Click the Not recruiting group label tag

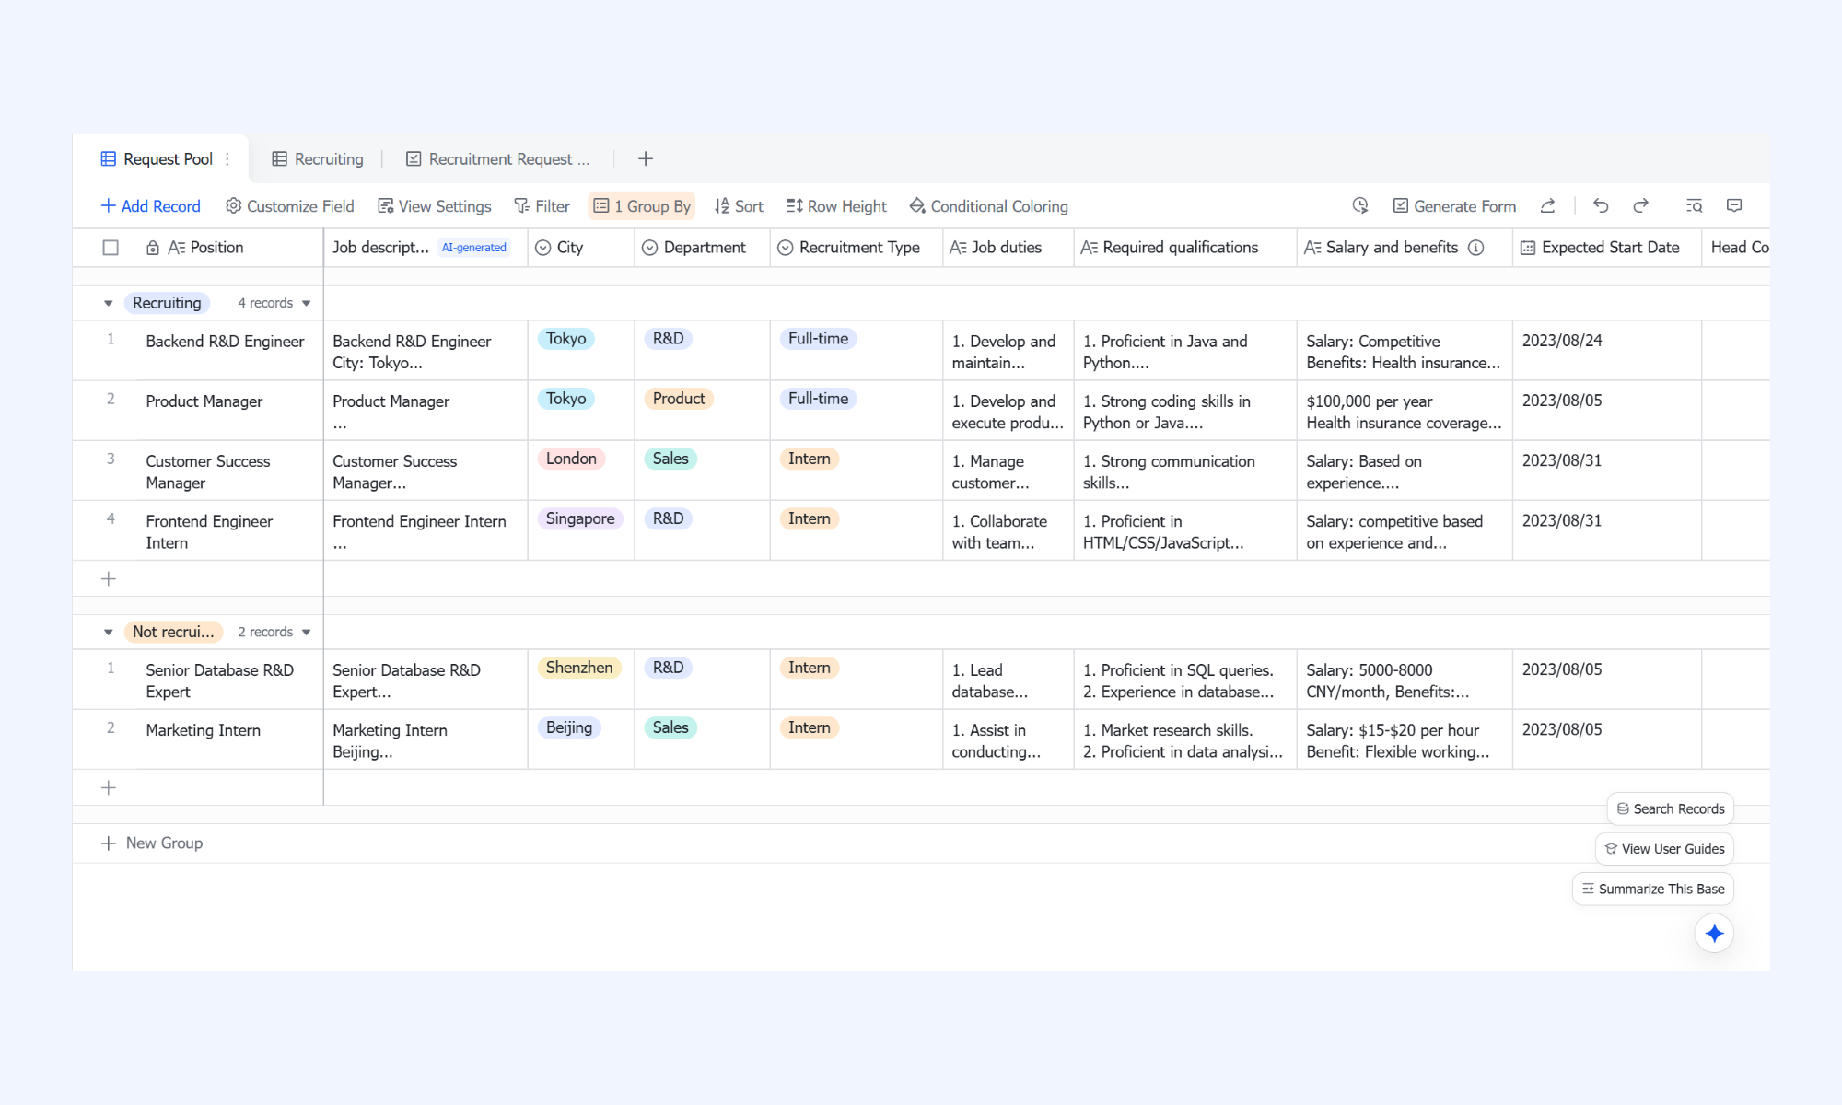pos(173,632)
